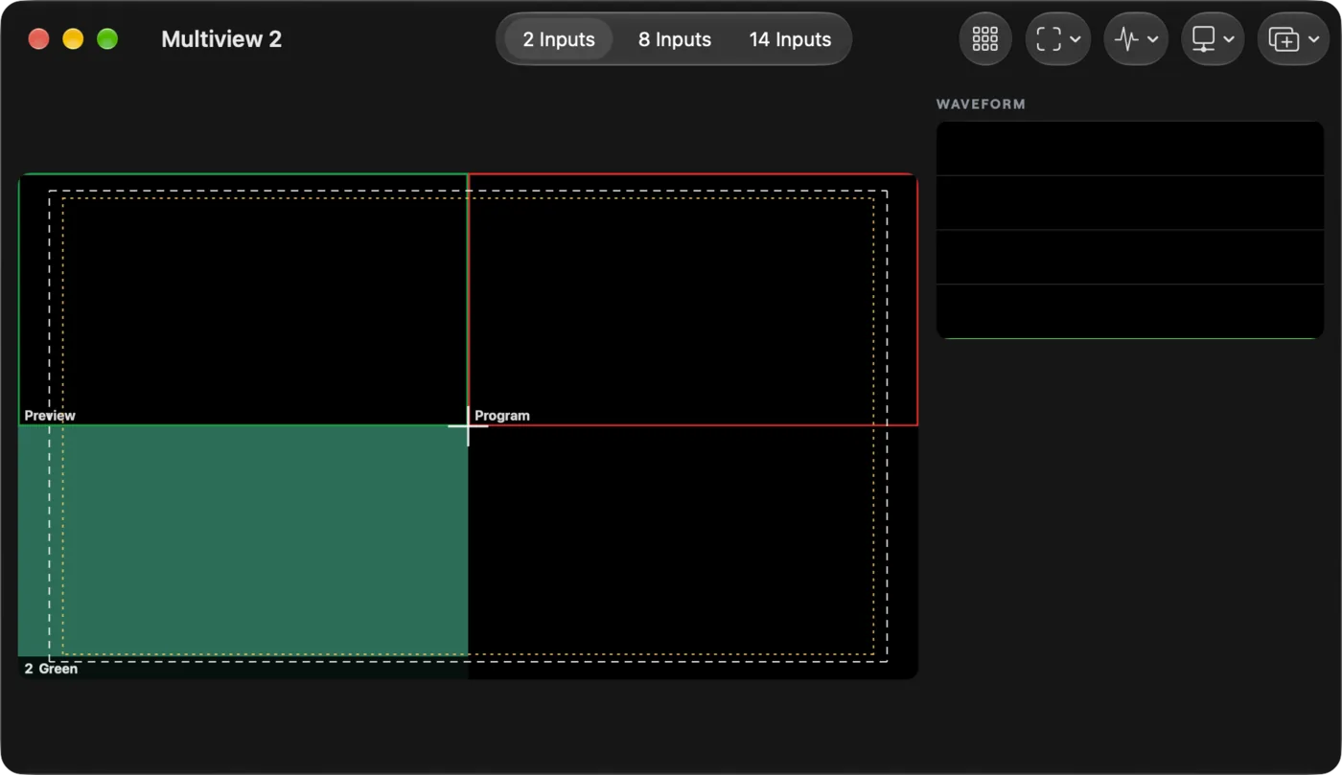1342x775 pixels.
Task: Click the add window icon
Action: (x=1284, y=39)
